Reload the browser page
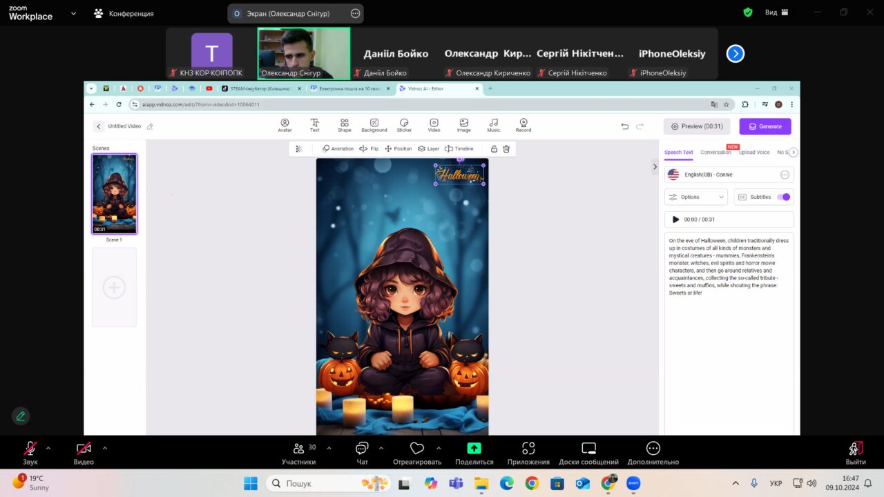 pyautogui.click(x=119, y=104)
